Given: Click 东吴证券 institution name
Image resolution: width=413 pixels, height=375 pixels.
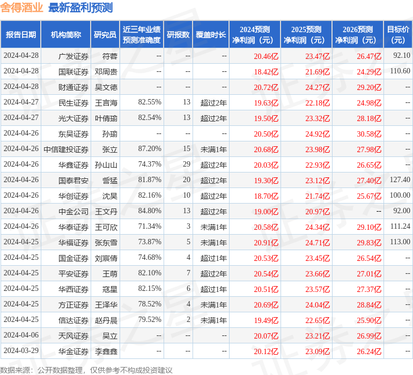Looking at the screenshot, I should pos(73,134).
